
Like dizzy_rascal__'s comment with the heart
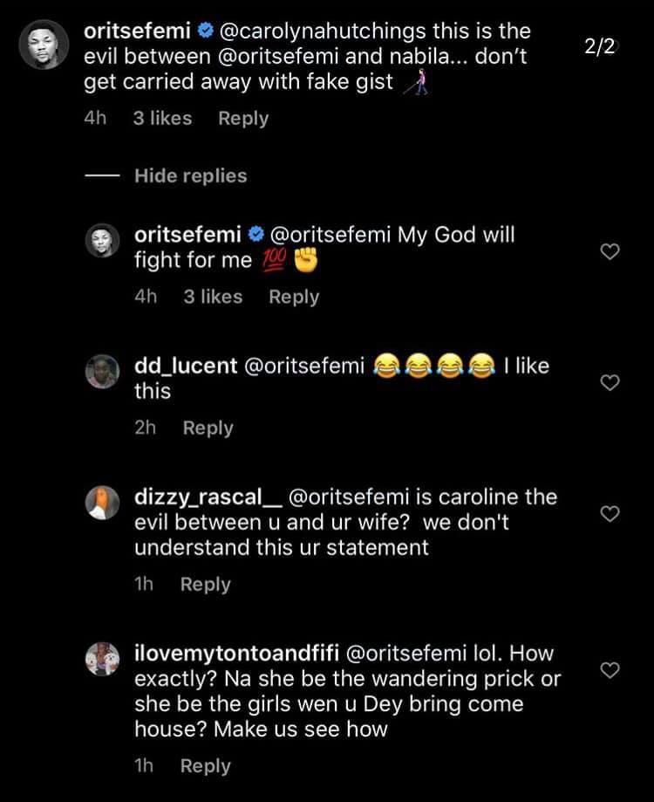click(x=611, y=514)
